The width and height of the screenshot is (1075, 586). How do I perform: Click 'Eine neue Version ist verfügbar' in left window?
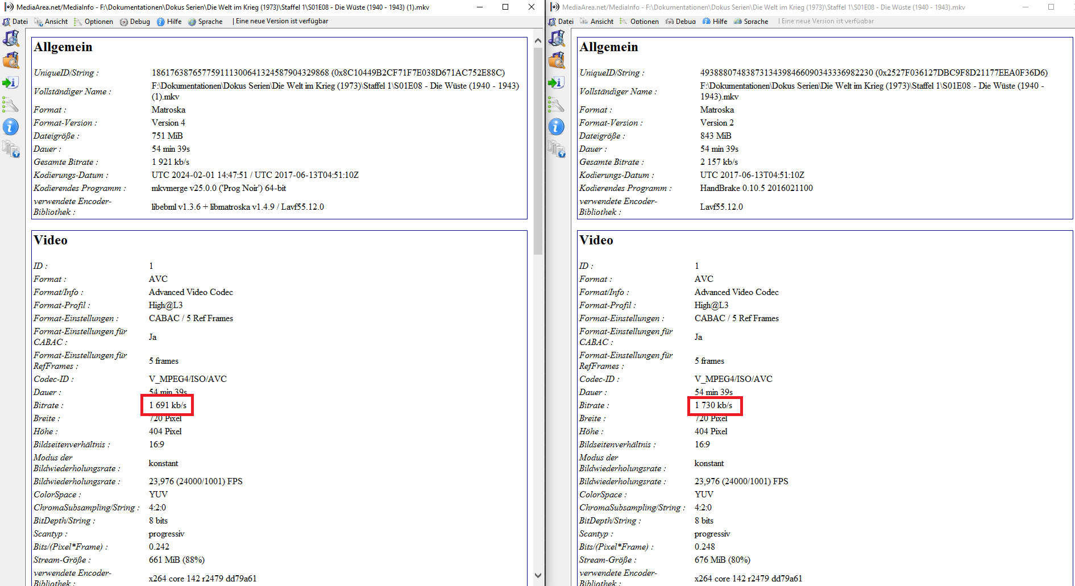[281, 21]
